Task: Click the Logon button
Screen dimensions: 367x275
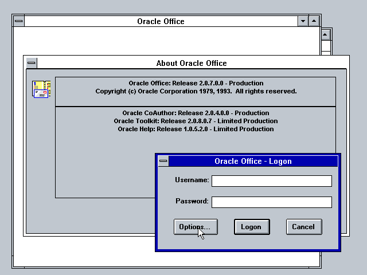Action: pos(252,227)
